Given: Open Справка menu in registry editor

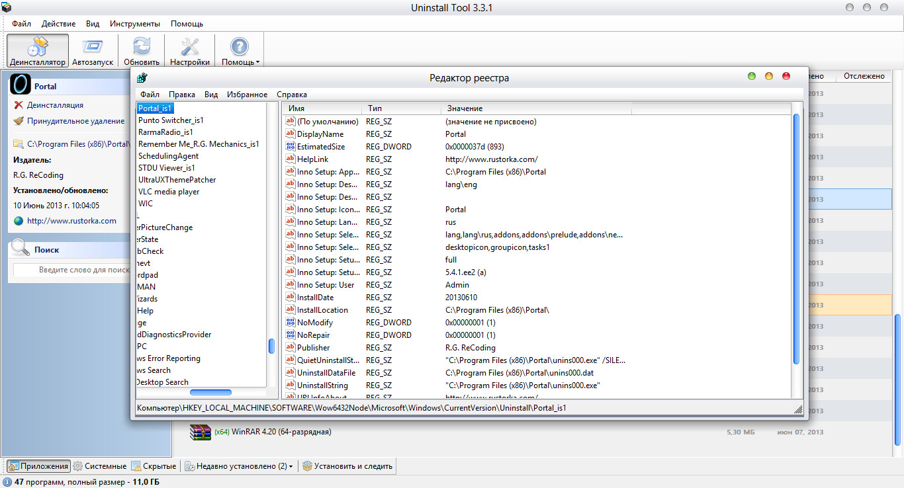Looking at the screenshot, I should tap(292, 95).
